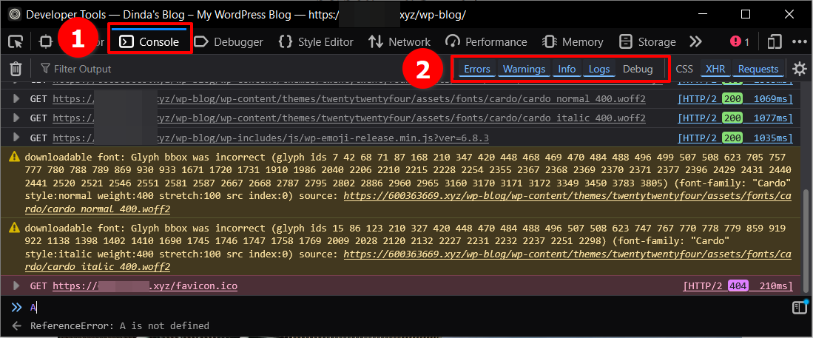This screenshot has width=813, height=338.
Task: Open the favicon.ico request URL
Action: [145, 286]
